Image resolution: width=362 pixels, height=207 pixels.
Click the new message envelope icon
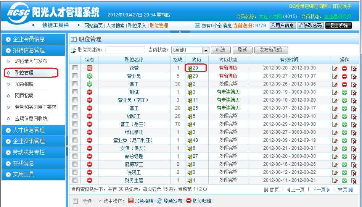click(198, 26)
